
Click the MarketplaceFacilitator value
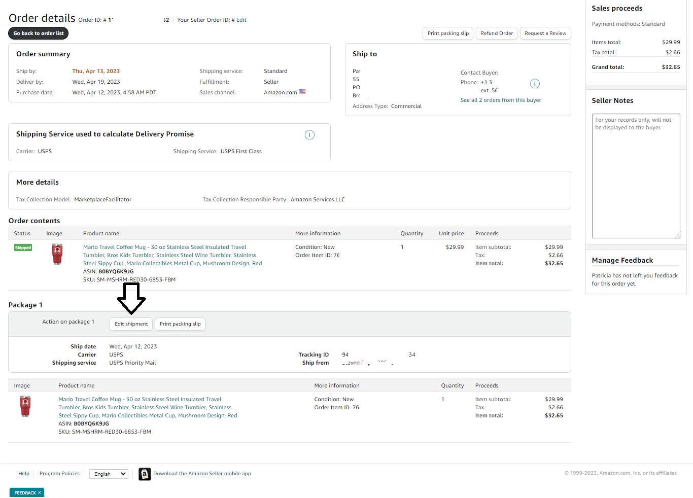pyautogui.click(x=102, y=200)
